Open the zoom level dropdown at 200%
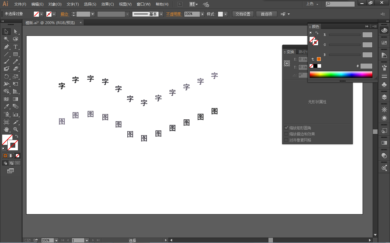 coord(56,240)
